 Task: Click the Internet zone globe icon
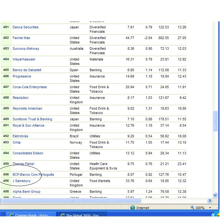point(133,208)
